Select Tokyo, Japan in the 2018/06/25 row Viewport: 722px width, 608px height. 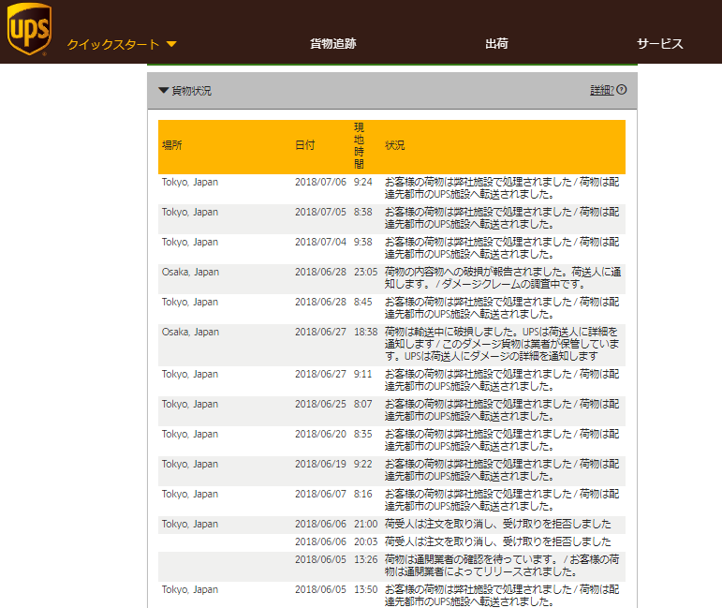coord(190,404)
